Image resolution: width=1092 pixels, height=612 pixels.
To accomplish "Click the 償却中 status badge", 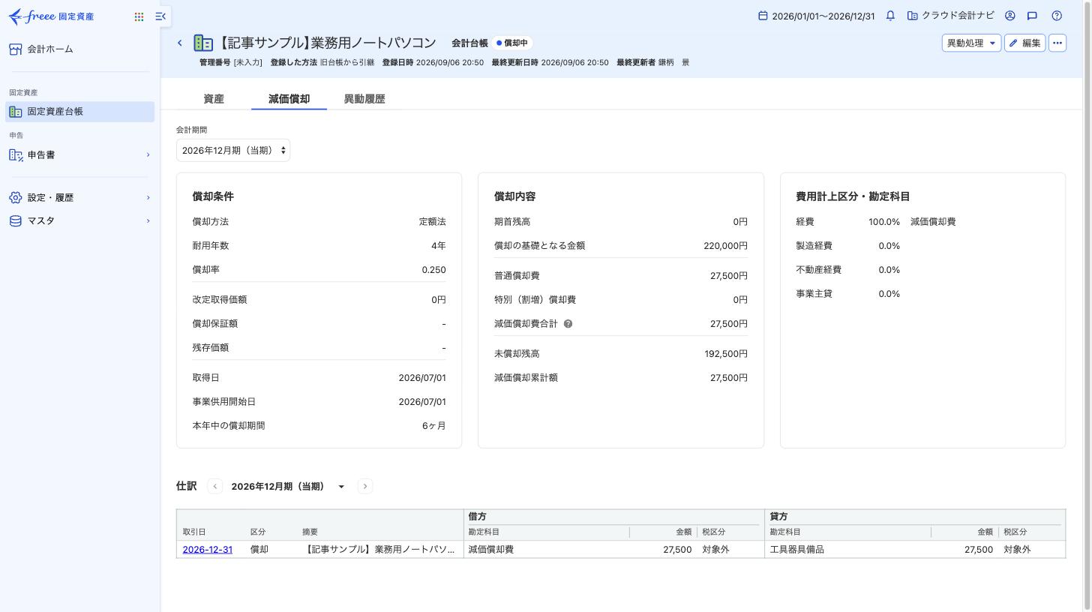I will [512, 43].
